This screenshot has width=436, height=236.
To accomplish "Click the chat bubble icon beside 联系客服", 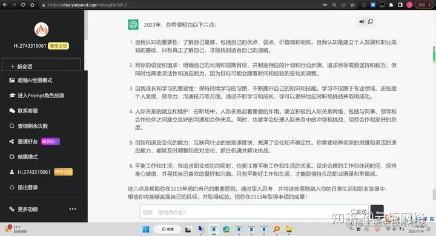I will click(x=12, y=111).
